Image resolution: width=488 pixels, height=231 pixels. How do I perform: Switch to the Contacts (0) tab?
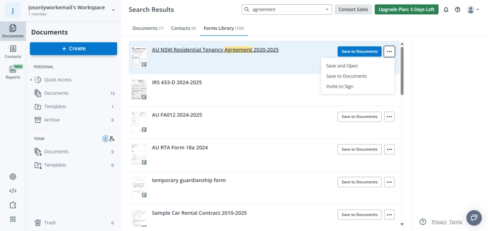tap(183, 28)
